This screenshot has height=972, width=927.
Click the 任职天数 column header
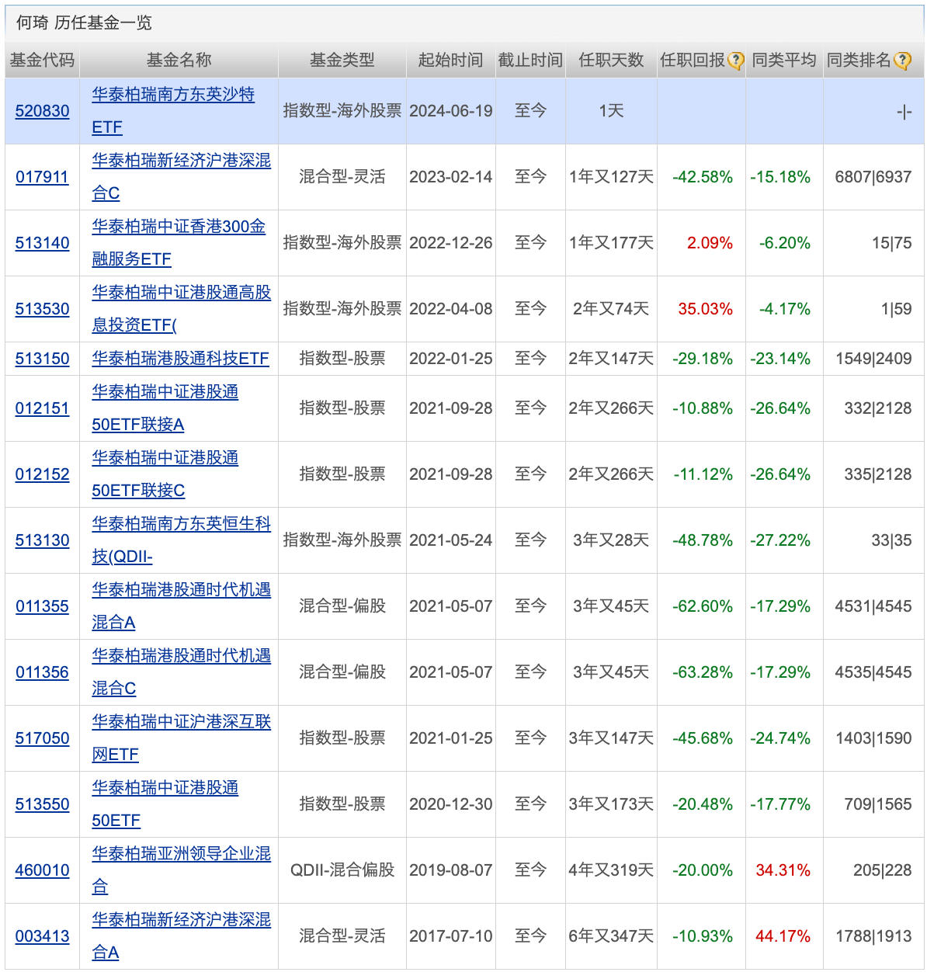coord(611,61)
